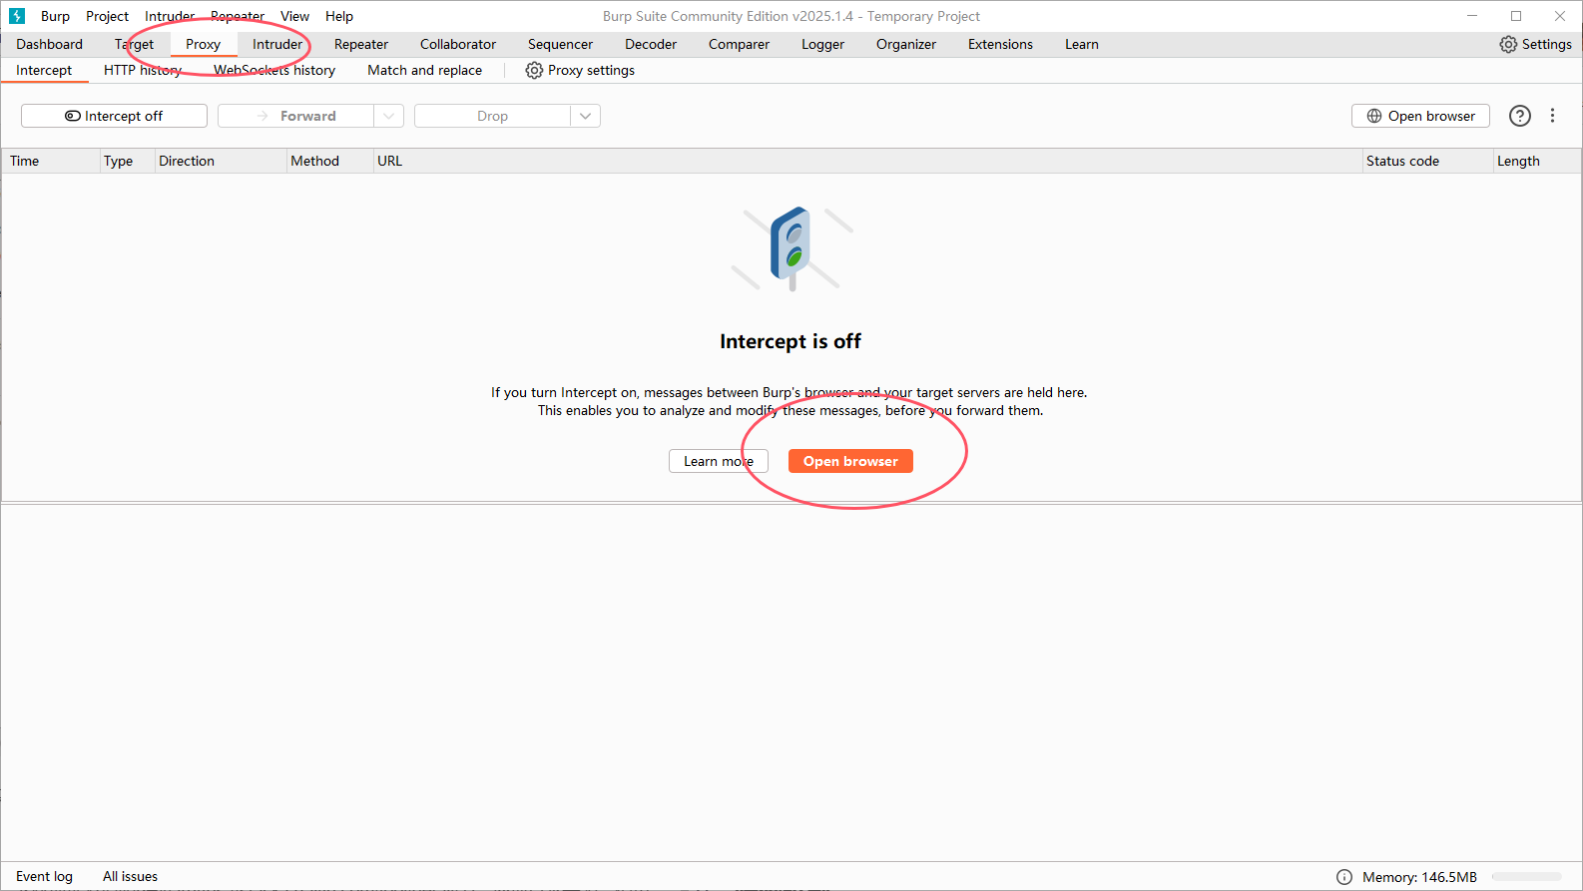Open the Decoder tab
The width and height of the screenshot is (1583, 891).
[651, 44]
